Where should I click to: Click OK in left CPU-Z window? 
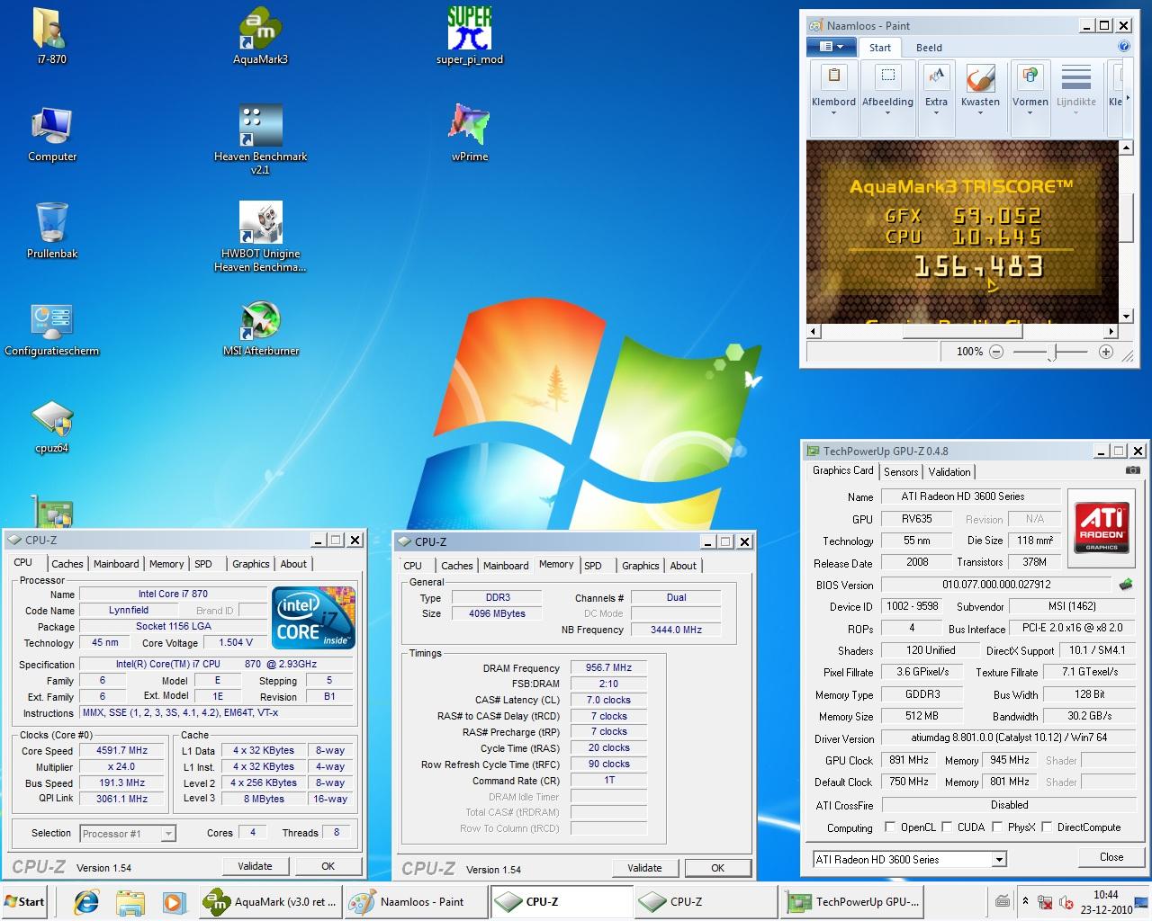pyautogui.click(x=328, y=866)
